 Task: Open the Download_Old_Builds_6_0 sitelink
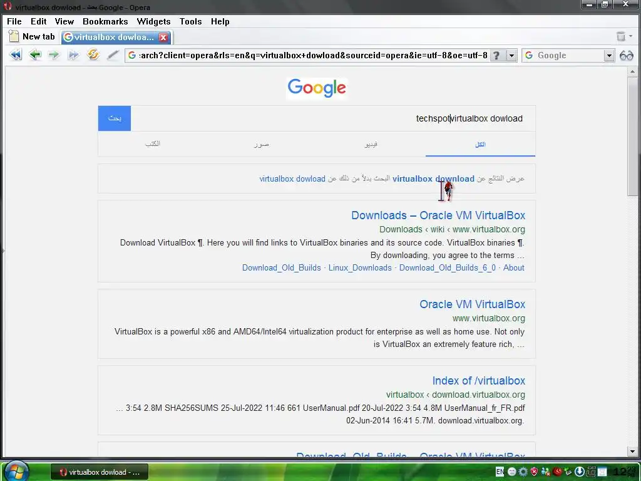pos(447,267)
